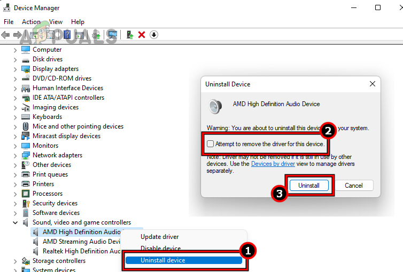Collapse Sound, video and game controllers node
The image size is (403, 272).
click(15, 222)
